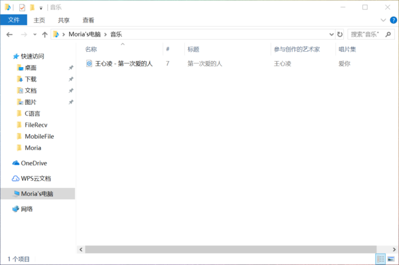Click the Back navigation arrow
Image resolution: width=399 pixels, height=265 pixels.
pyautogui.click(x=9, y=35)
